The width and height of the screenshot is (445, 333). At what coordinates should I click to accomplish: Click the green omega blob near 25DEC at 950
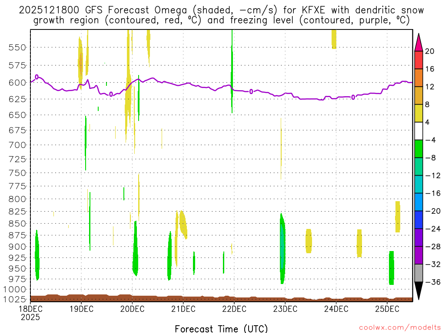pos(392,268)
